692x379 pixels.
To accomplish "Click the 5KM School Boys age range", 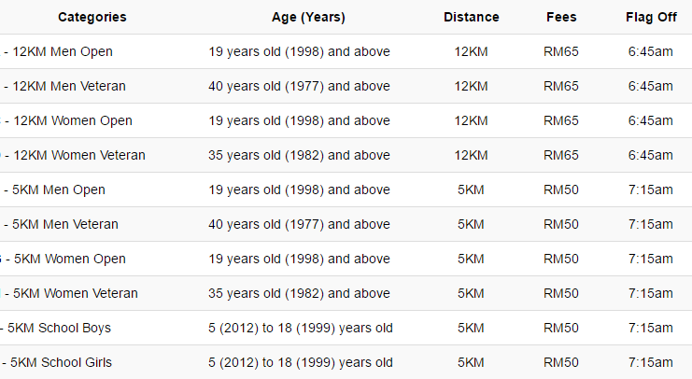I will click(x=299, y=328).
